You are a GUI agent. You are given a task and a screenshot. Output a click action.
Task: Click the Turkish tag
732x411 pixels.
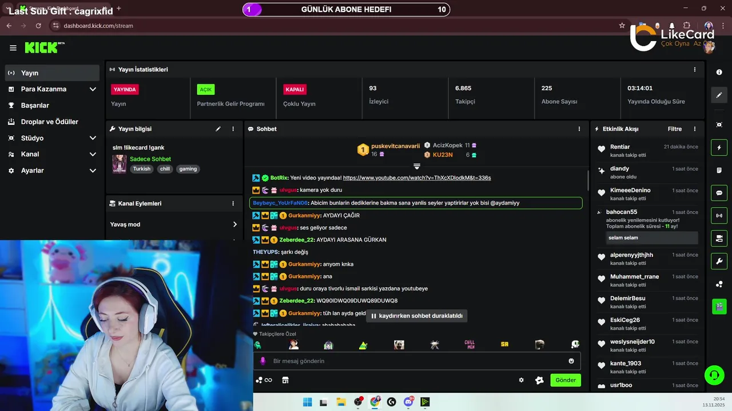(x=142, y=169)
